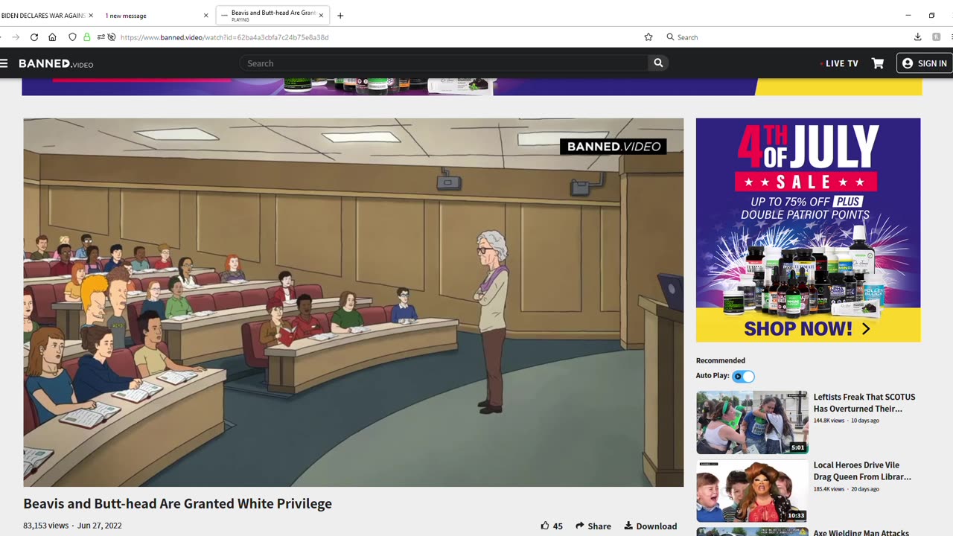
Task: Open LIVE TV
Action: [x=839, y=63]
